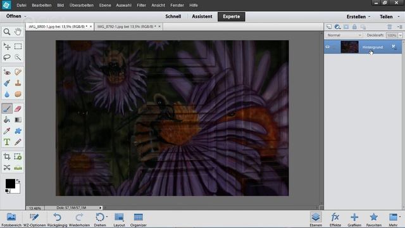Reset to default black and white colors
This screenshot has height=228, width=405.
tap(7, 191)
